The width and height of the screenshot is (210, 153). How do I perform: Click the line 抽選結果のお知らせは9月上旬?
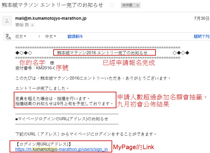point(64,103)
